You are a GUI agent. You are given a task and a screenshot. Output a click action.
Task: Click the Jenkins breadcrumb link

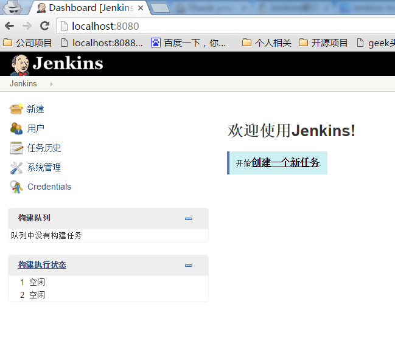(x=23, y=83)
